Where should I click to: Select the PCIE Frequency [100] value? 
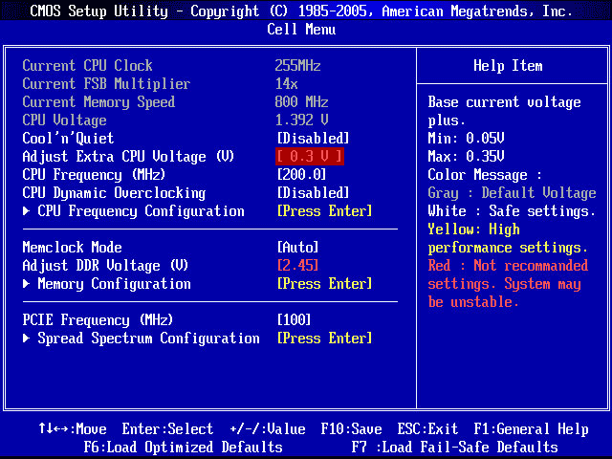point(294,320)
